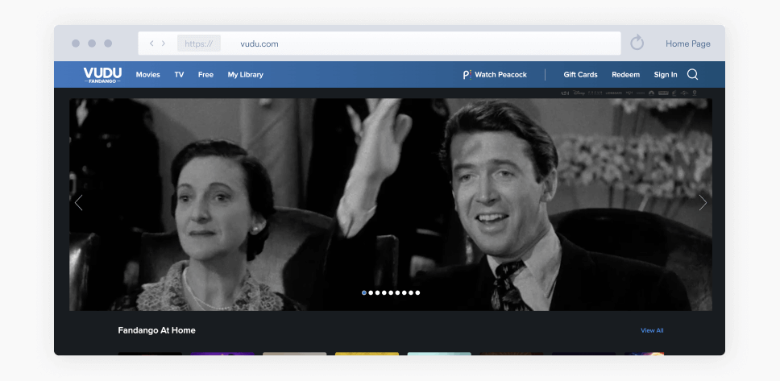This screenshot has height=381, width=780.
Task: Open the search magnifier icon
Action: pyautogui.click(x=692, y=75)
